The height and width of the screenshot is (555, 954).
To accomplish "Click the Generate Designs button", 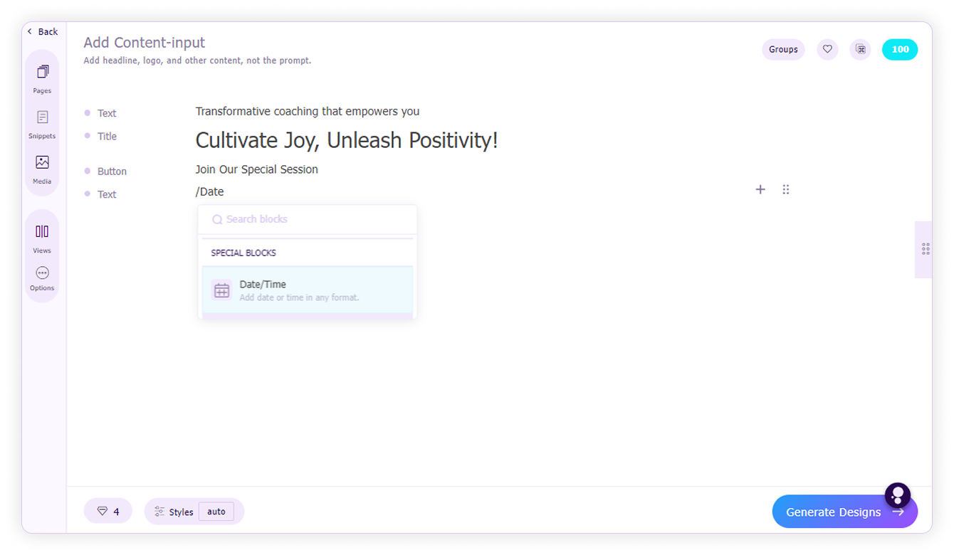I will 844,512.
